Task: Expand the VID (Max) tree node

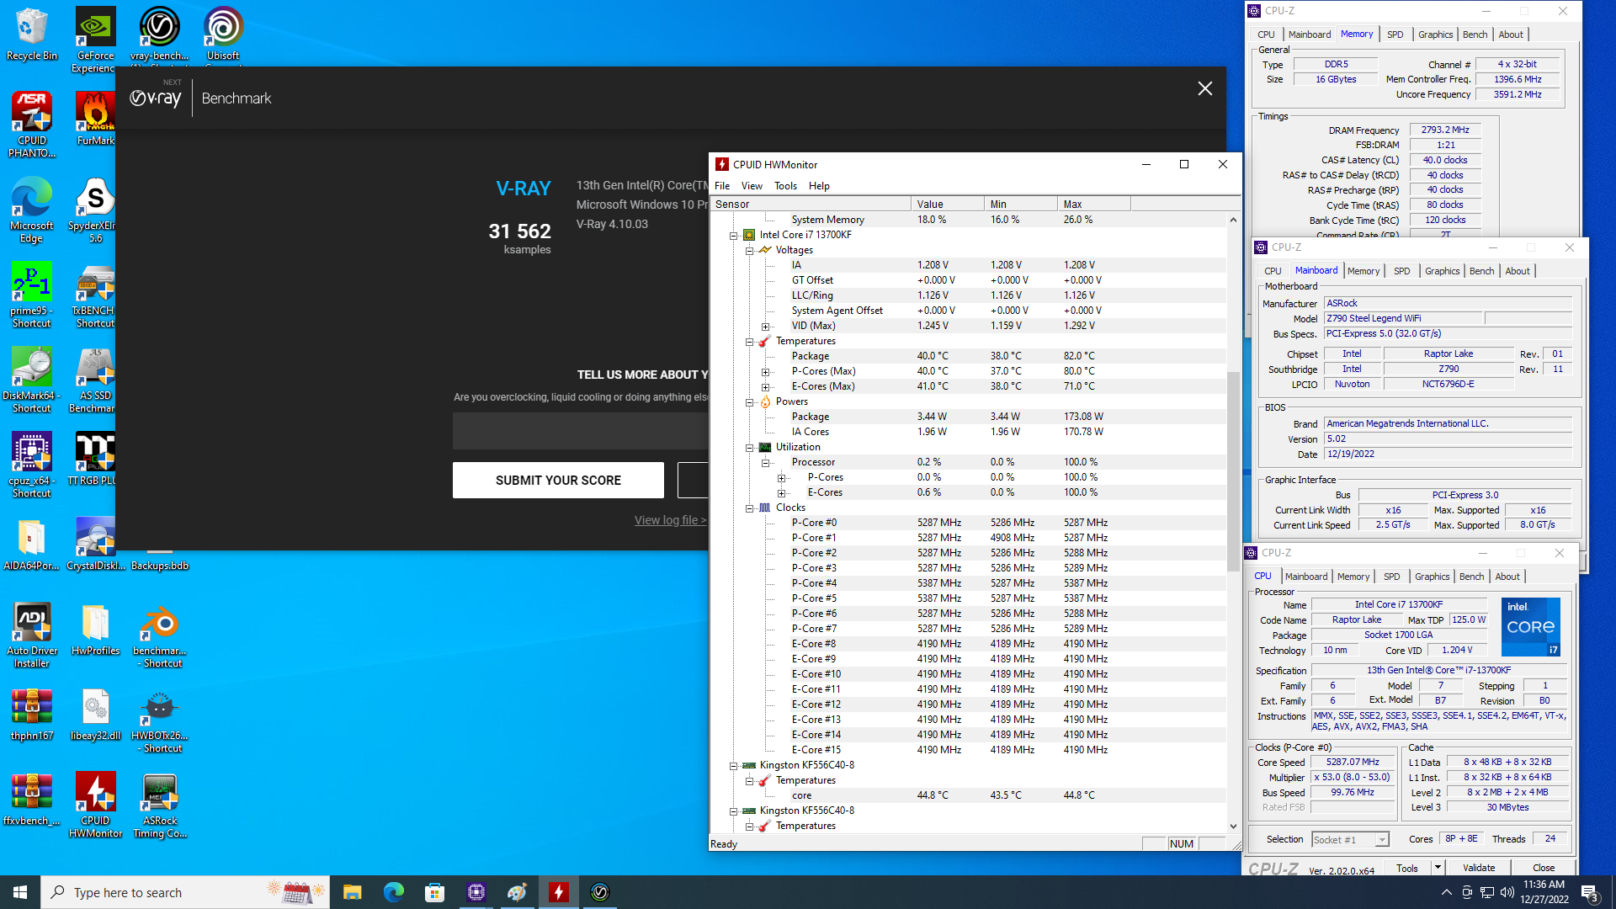Action: [x=765, y=327]
